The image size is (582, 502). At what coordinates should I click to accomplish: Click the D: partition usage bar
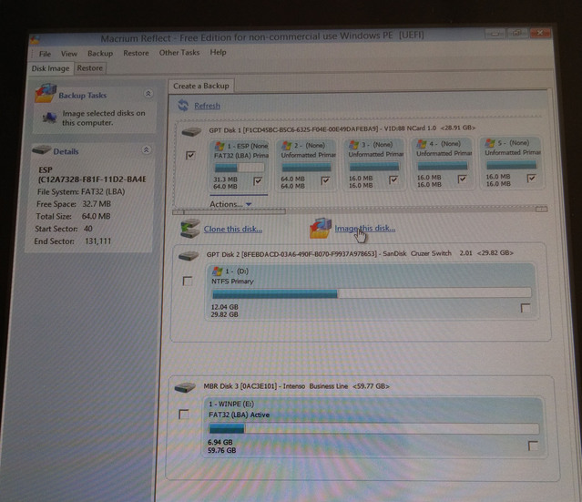click(x=372, y=293)
